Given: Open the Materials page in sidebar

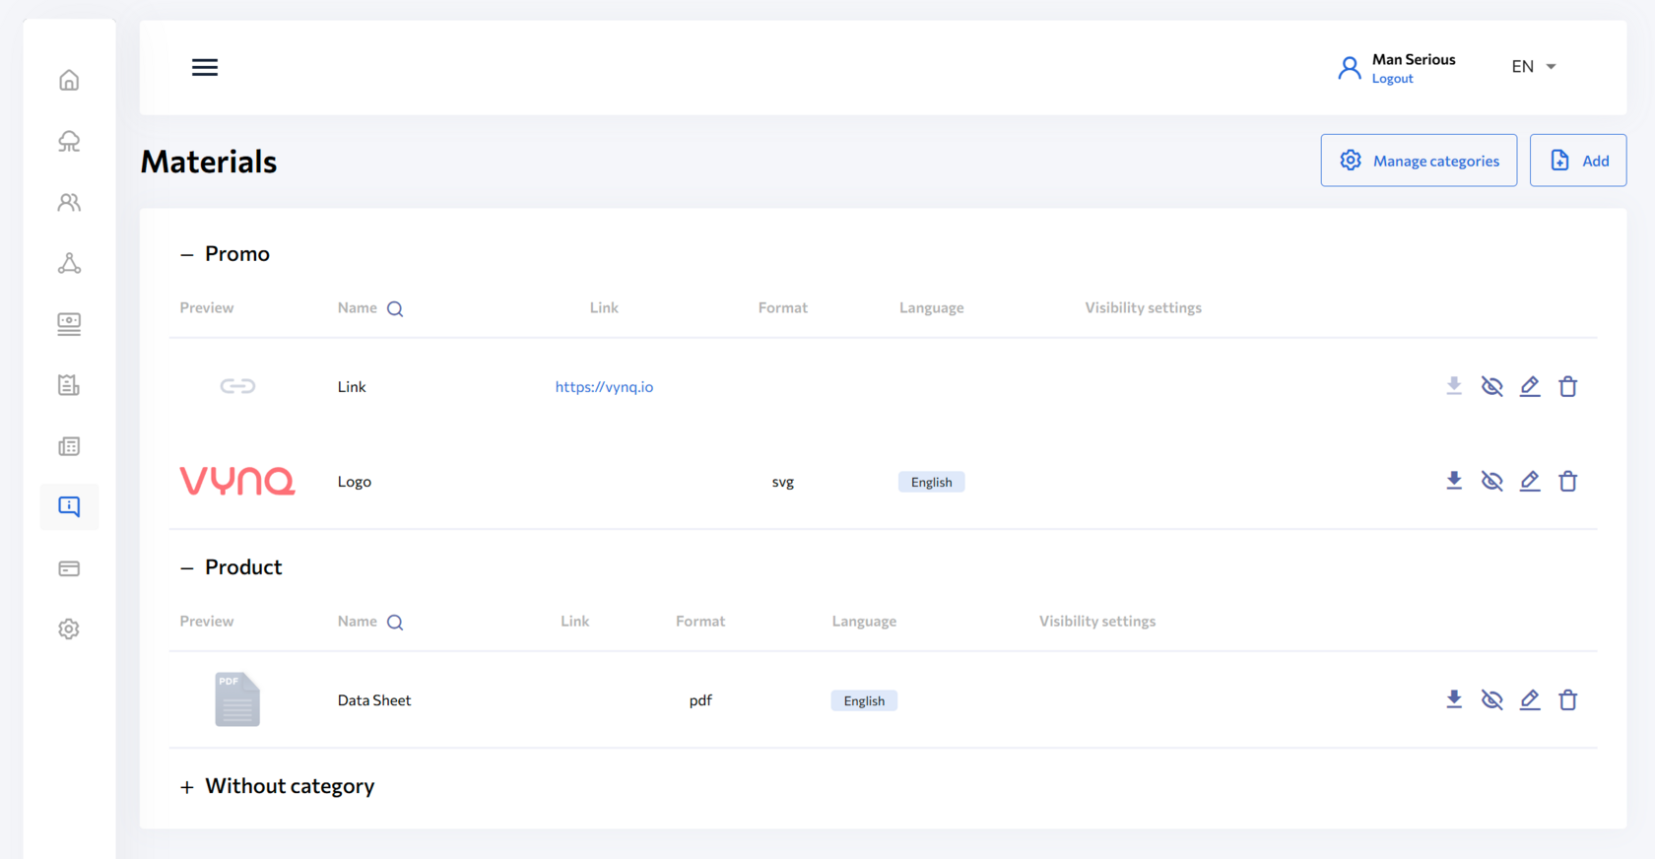Looking at the screenshot, I should pyautogui.click(x=69, y=506).
